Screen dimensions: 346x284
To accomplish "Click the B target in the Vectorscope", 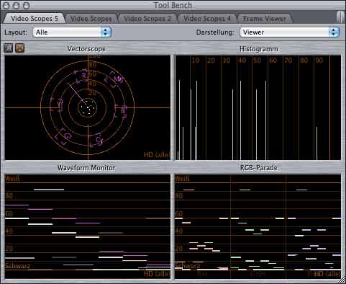I will [x=121, y=111].
